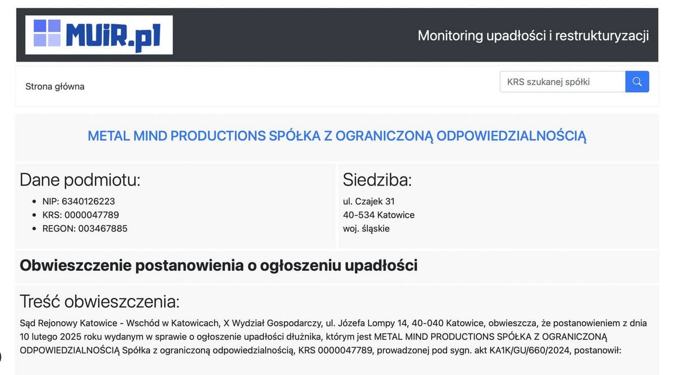
Task: Click the woj. śląskie region line
Action: point(366,228)
